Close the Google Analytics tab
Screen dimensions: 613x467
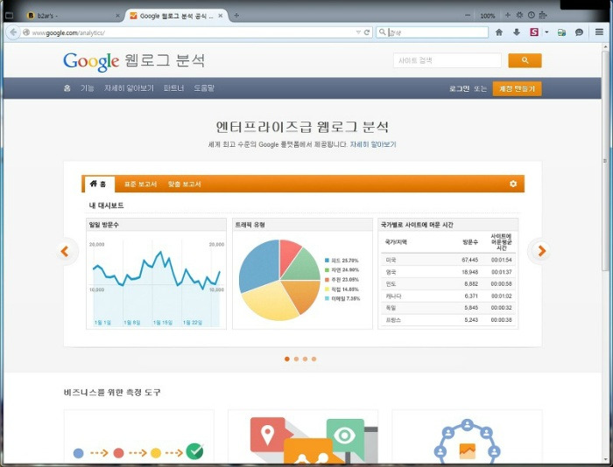point(221,16)
